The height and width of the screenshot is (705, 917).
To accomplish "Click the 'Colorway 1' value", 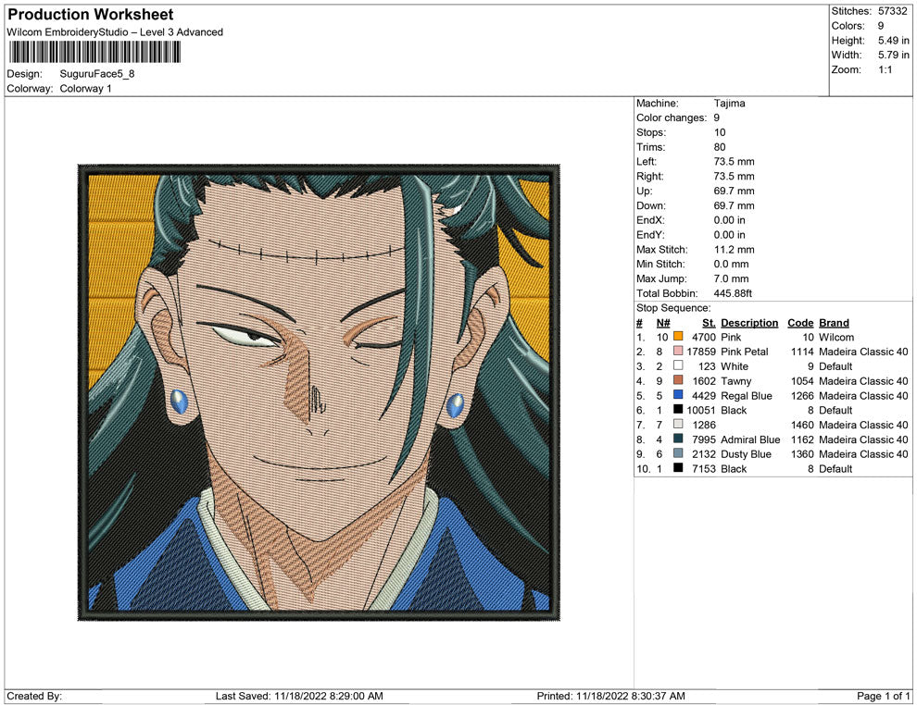I will [85, 88].
